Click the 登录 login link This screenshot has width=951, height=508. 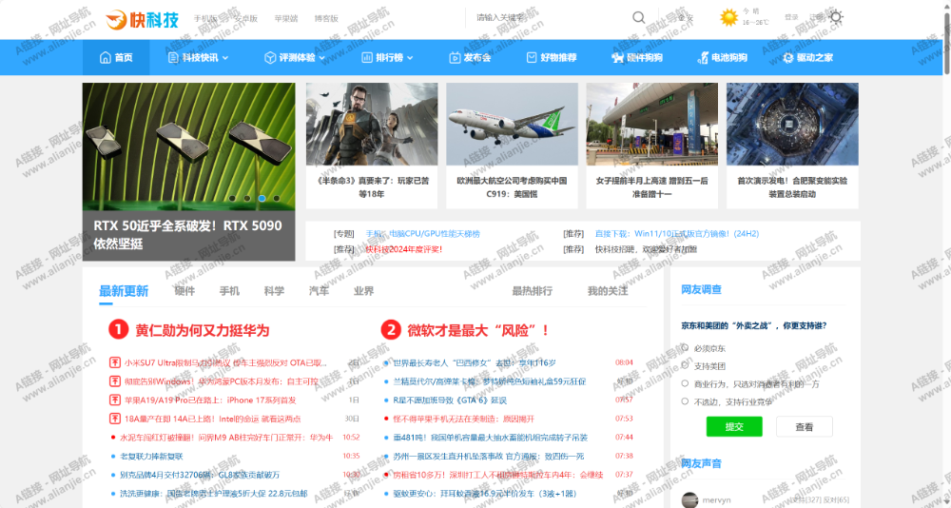(791, 18)
